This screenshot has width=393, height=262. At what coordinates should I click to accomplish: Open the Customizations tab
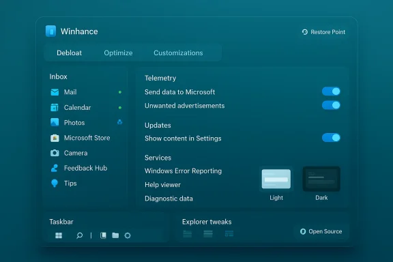pos(178,53)
